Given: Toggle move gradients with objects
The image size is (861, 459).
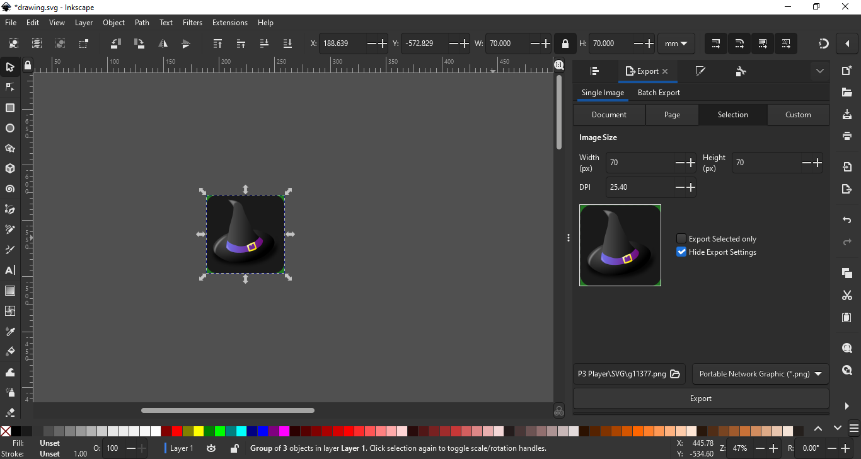Looking at the screenshot, I should [763, 44].
